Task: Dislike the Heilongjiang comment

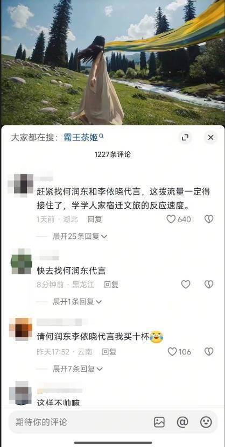Action: [x=209, y=284]
